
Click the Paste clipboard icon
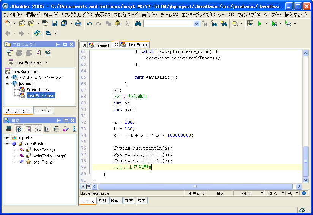tap(118, 23)
